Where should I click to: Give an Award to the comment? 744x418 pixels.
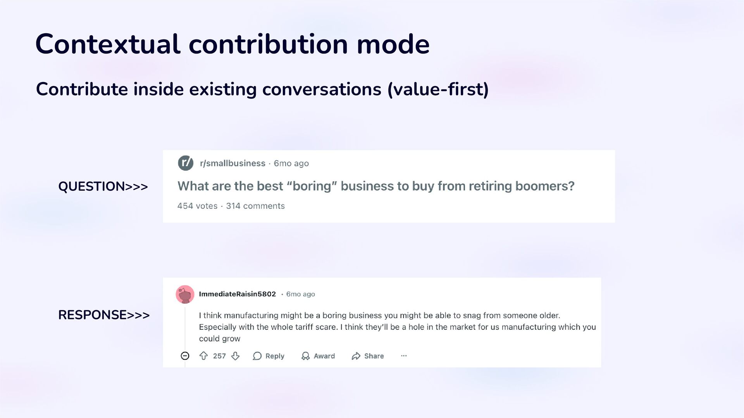pyautogui.click(x=318, y=356)
